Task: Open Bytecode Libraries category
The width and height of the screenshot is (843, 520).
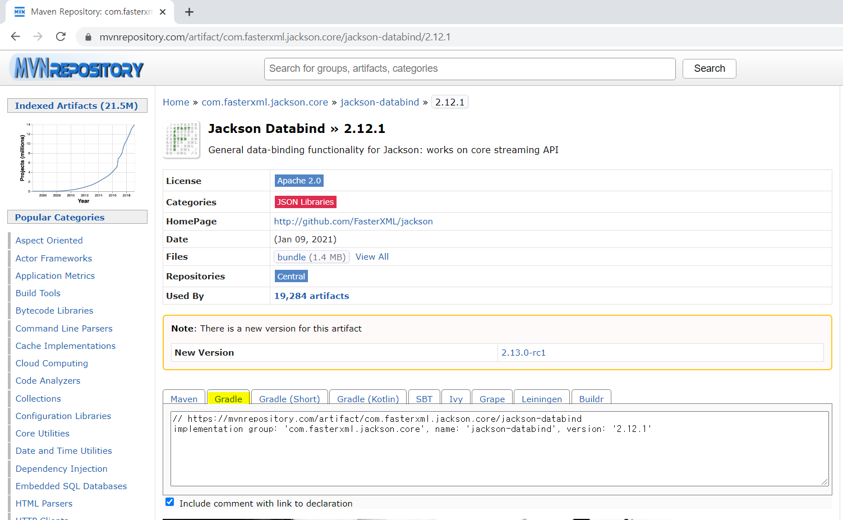Action: 54,310
